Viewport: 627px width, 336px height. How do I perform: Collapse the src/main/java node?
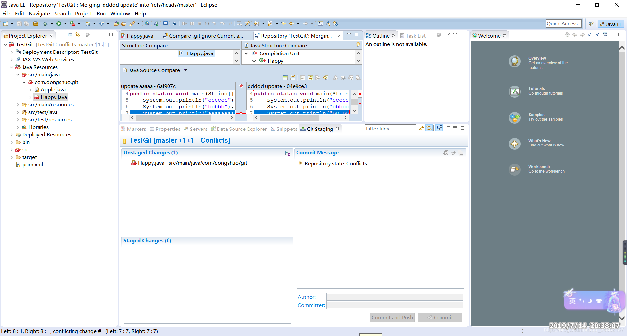coord(18,75)
